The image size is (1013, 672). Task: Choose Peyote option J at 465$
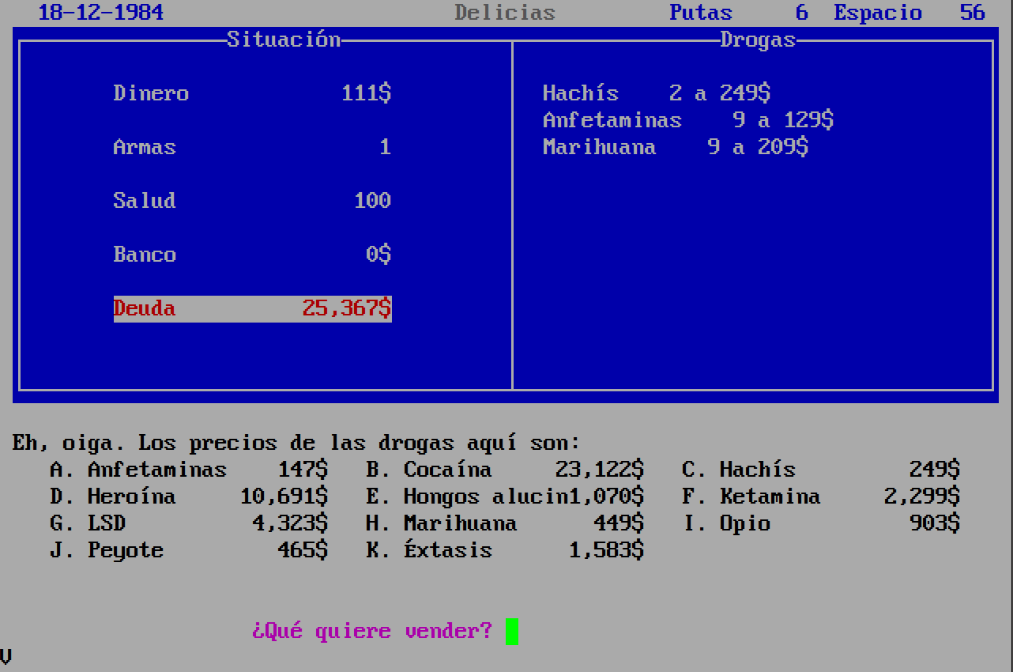tap(125, 550)
